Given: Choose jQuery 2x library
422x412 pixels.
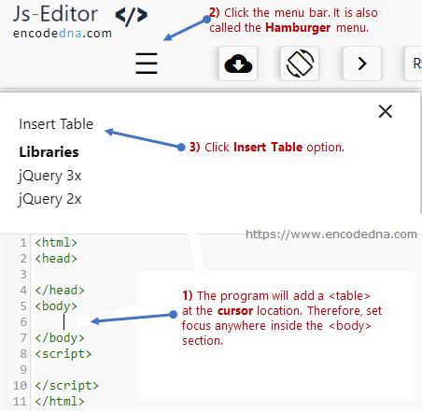Looking at the screenshot, I should click(49, 199).
